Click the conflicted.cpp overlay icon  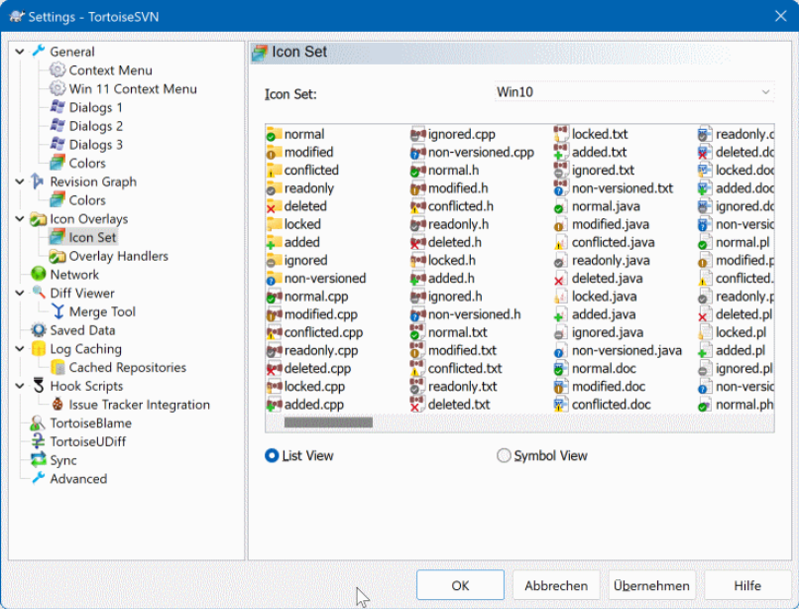[275, 332]
